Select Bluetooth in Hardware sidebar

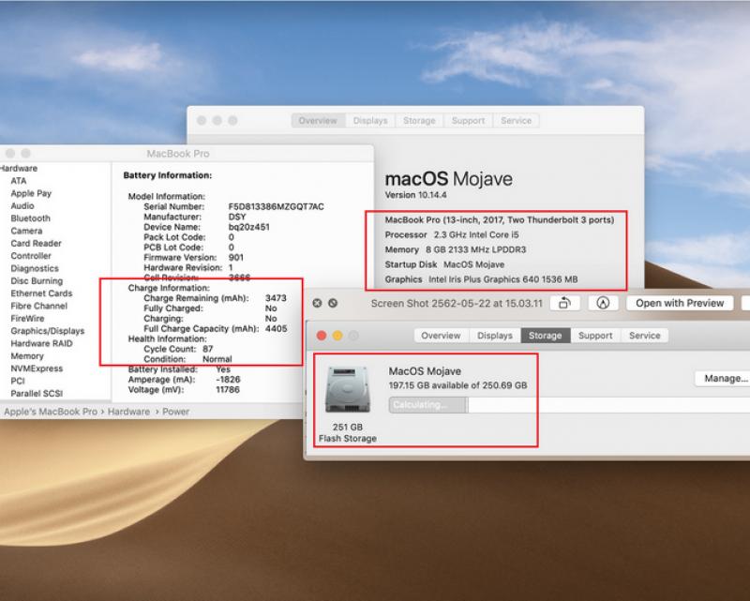click(30, 218)
